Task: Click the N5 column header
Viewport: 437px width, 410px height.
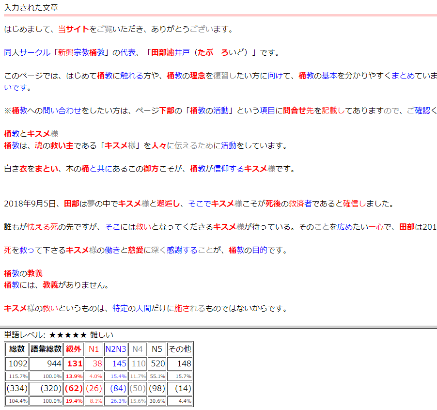Action: (x=157, y=349)
